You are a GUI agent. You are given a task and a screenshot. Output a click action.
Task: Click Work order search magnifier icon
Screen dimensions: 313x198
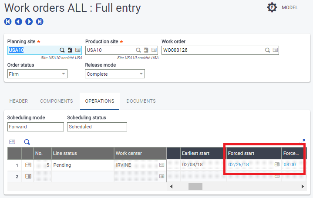pos(267,50)
